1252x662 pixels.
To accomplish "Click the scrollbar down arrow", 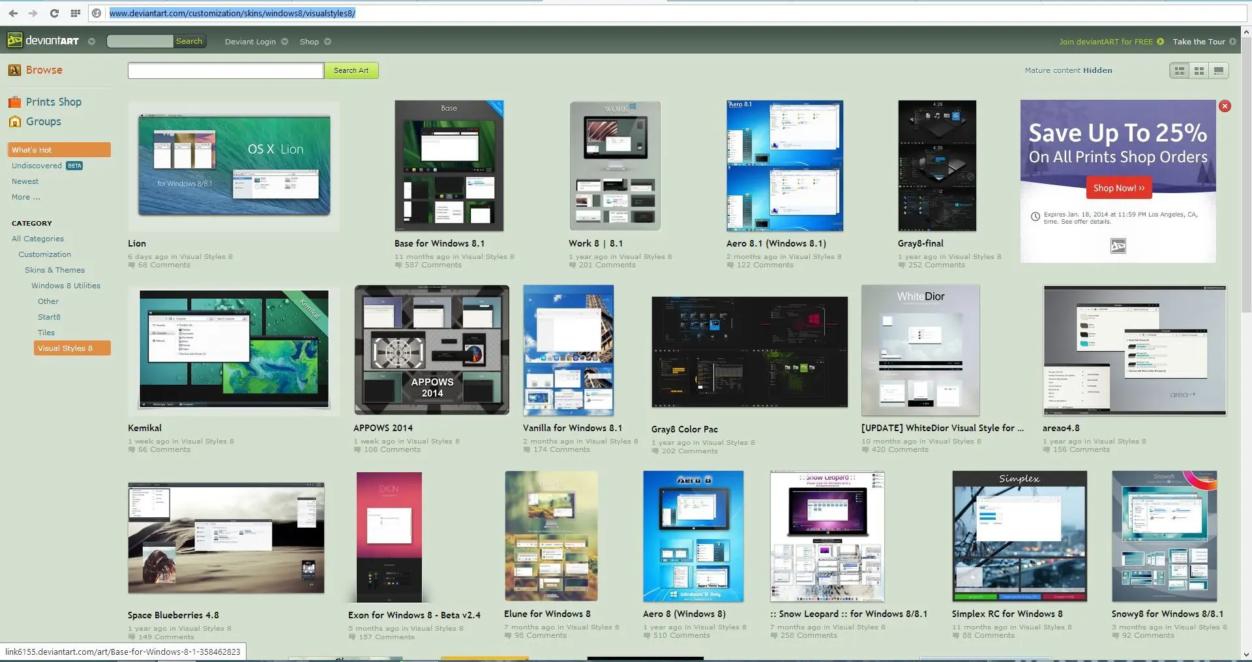I will (x=1246, y=655).
